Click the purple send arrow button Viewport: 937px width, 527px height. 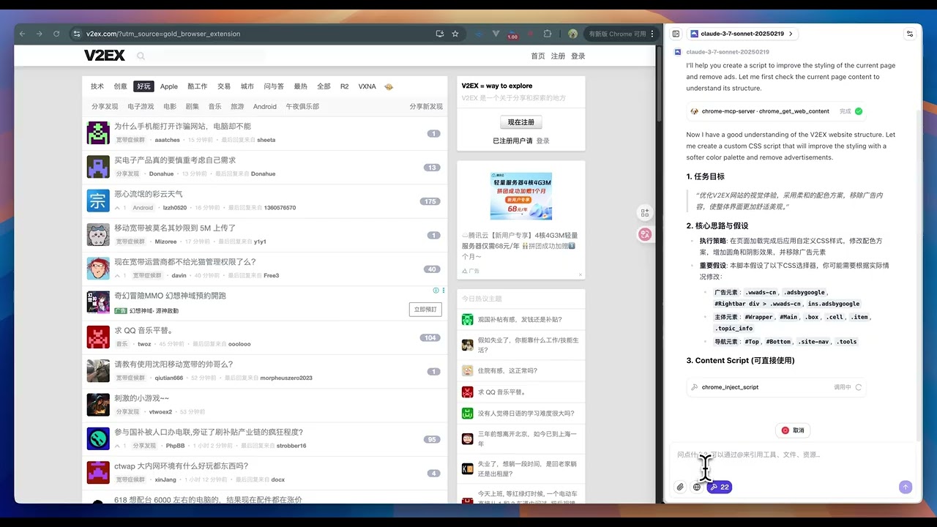coord(906,487)
